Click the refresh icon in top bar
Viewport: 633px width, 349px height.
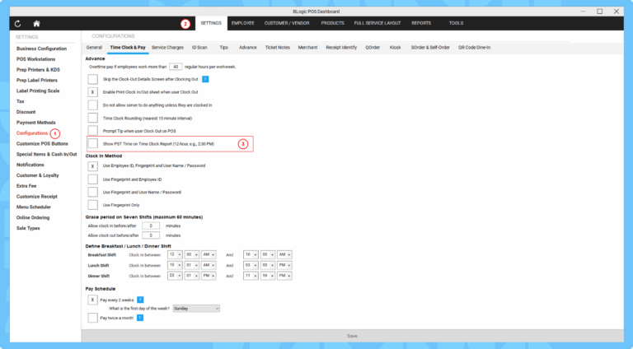[18, 23]
